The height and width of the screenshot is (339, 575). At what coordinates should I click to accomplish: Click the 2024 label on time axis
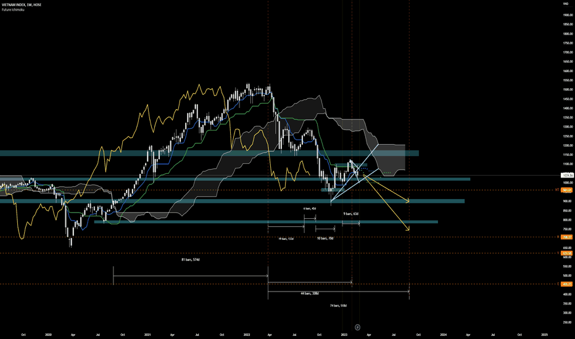tap(444, 335)
